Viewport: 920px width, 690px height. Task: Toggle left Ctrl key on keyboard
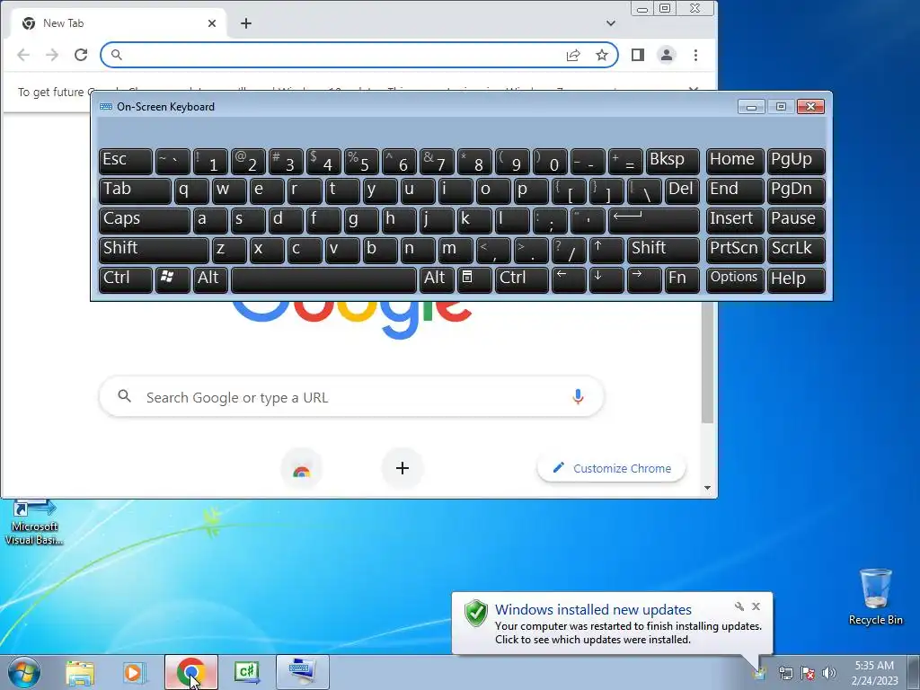[126, 279]
